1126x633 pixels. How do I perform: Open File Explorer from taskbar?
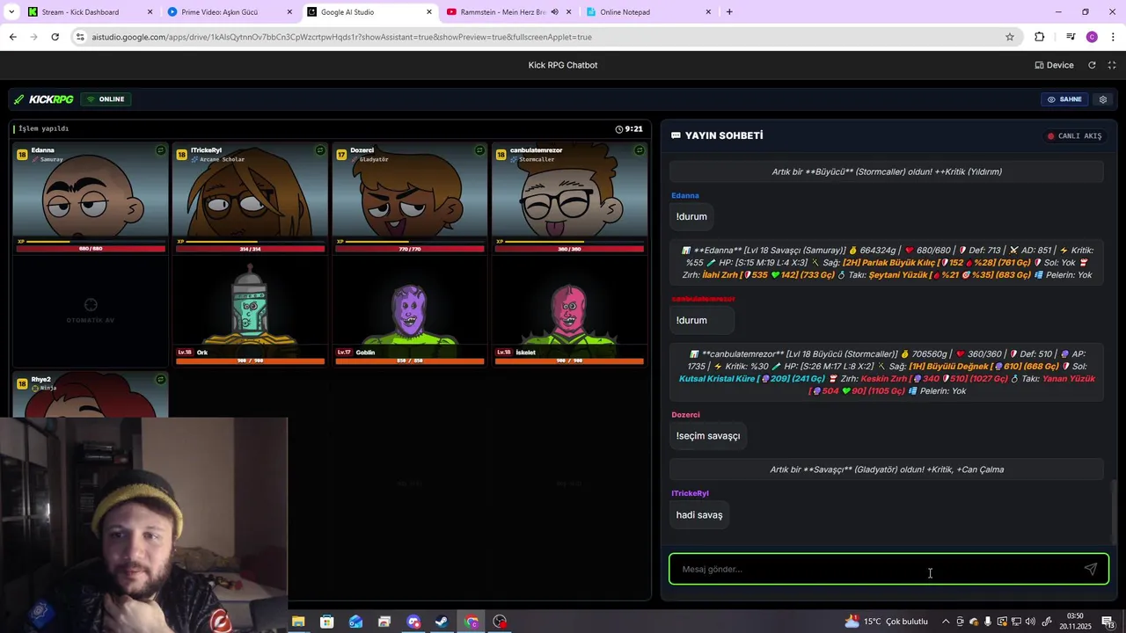(x=298, y=622)
